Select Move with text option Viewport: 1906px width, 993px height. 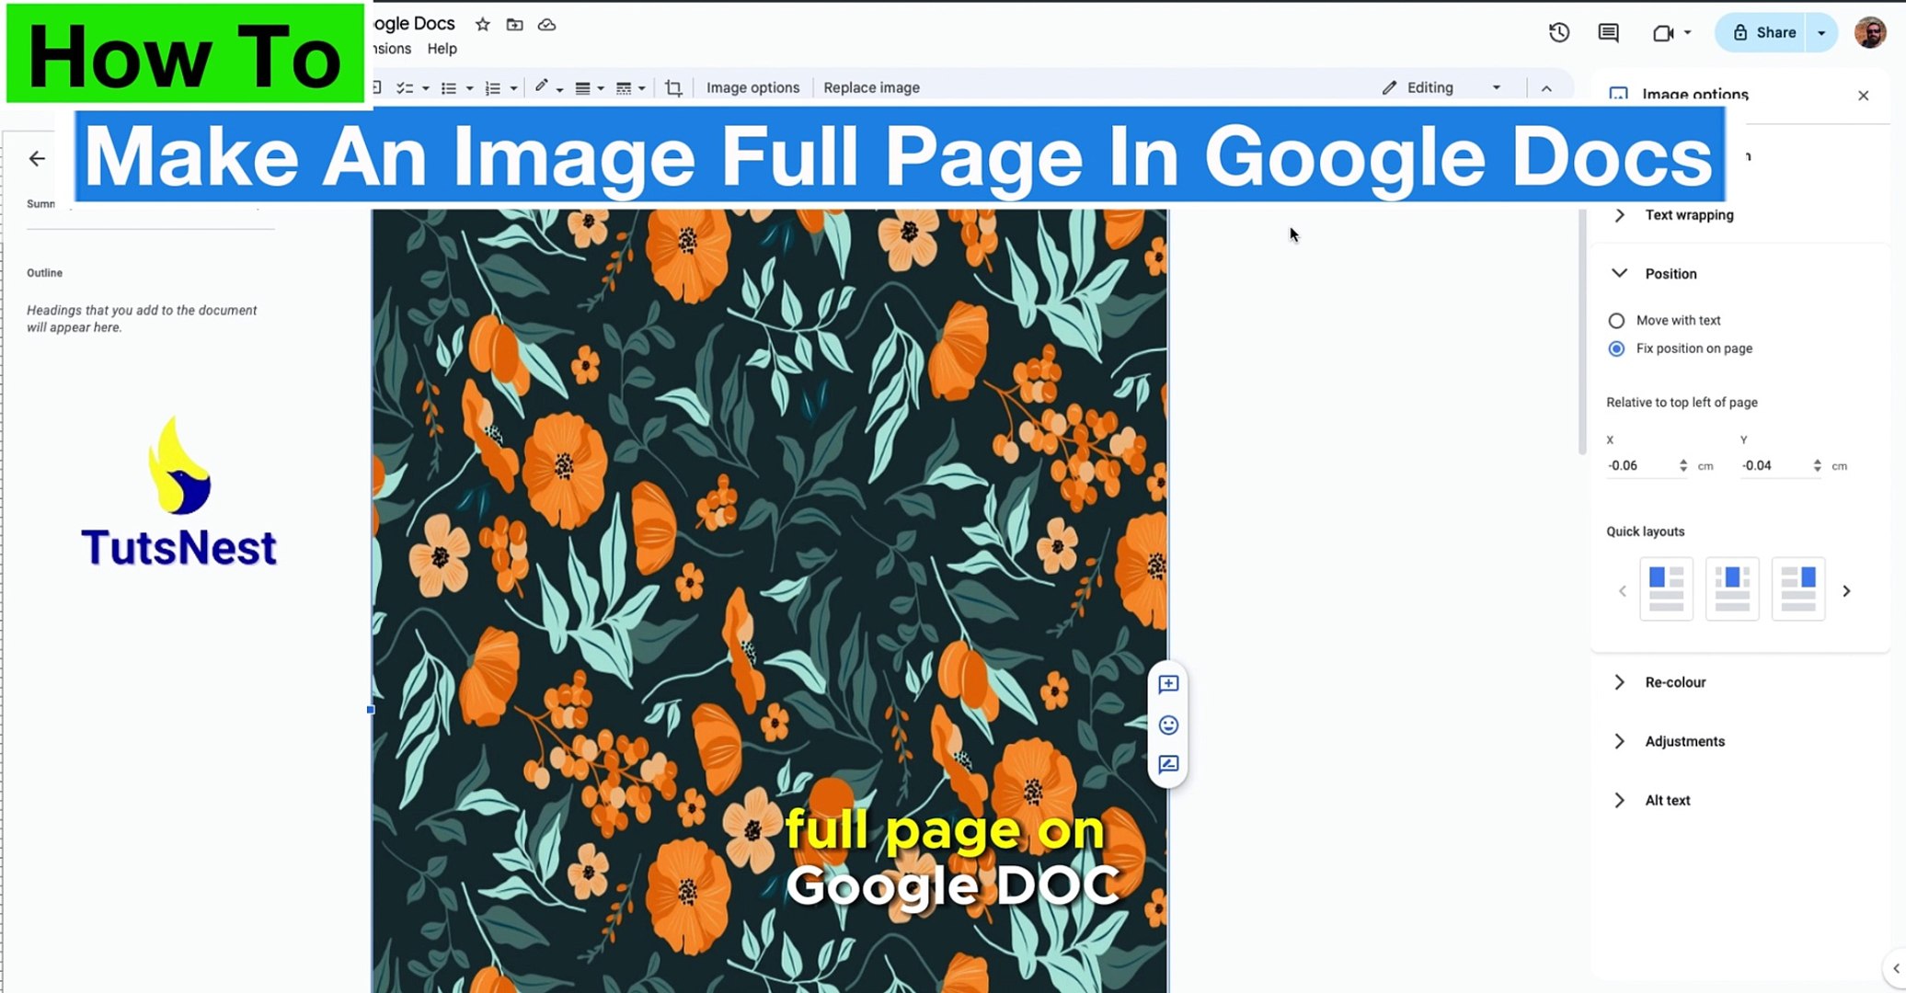click(1616, 320)
